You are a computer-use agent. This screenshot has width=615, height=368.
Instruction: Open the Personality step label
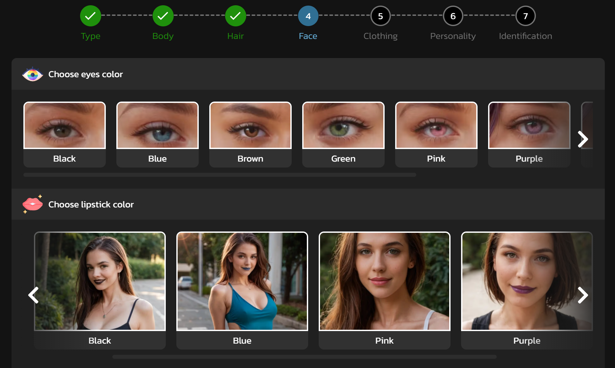453,36
